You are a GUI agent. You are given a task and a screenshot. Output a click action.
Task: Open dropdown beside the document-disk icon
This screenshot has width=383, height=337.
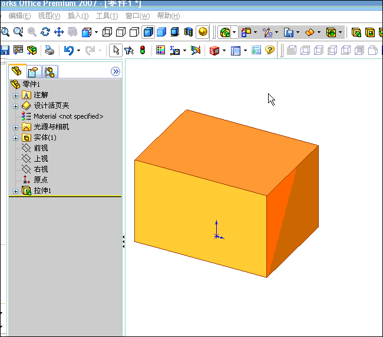tap(298, 32)
